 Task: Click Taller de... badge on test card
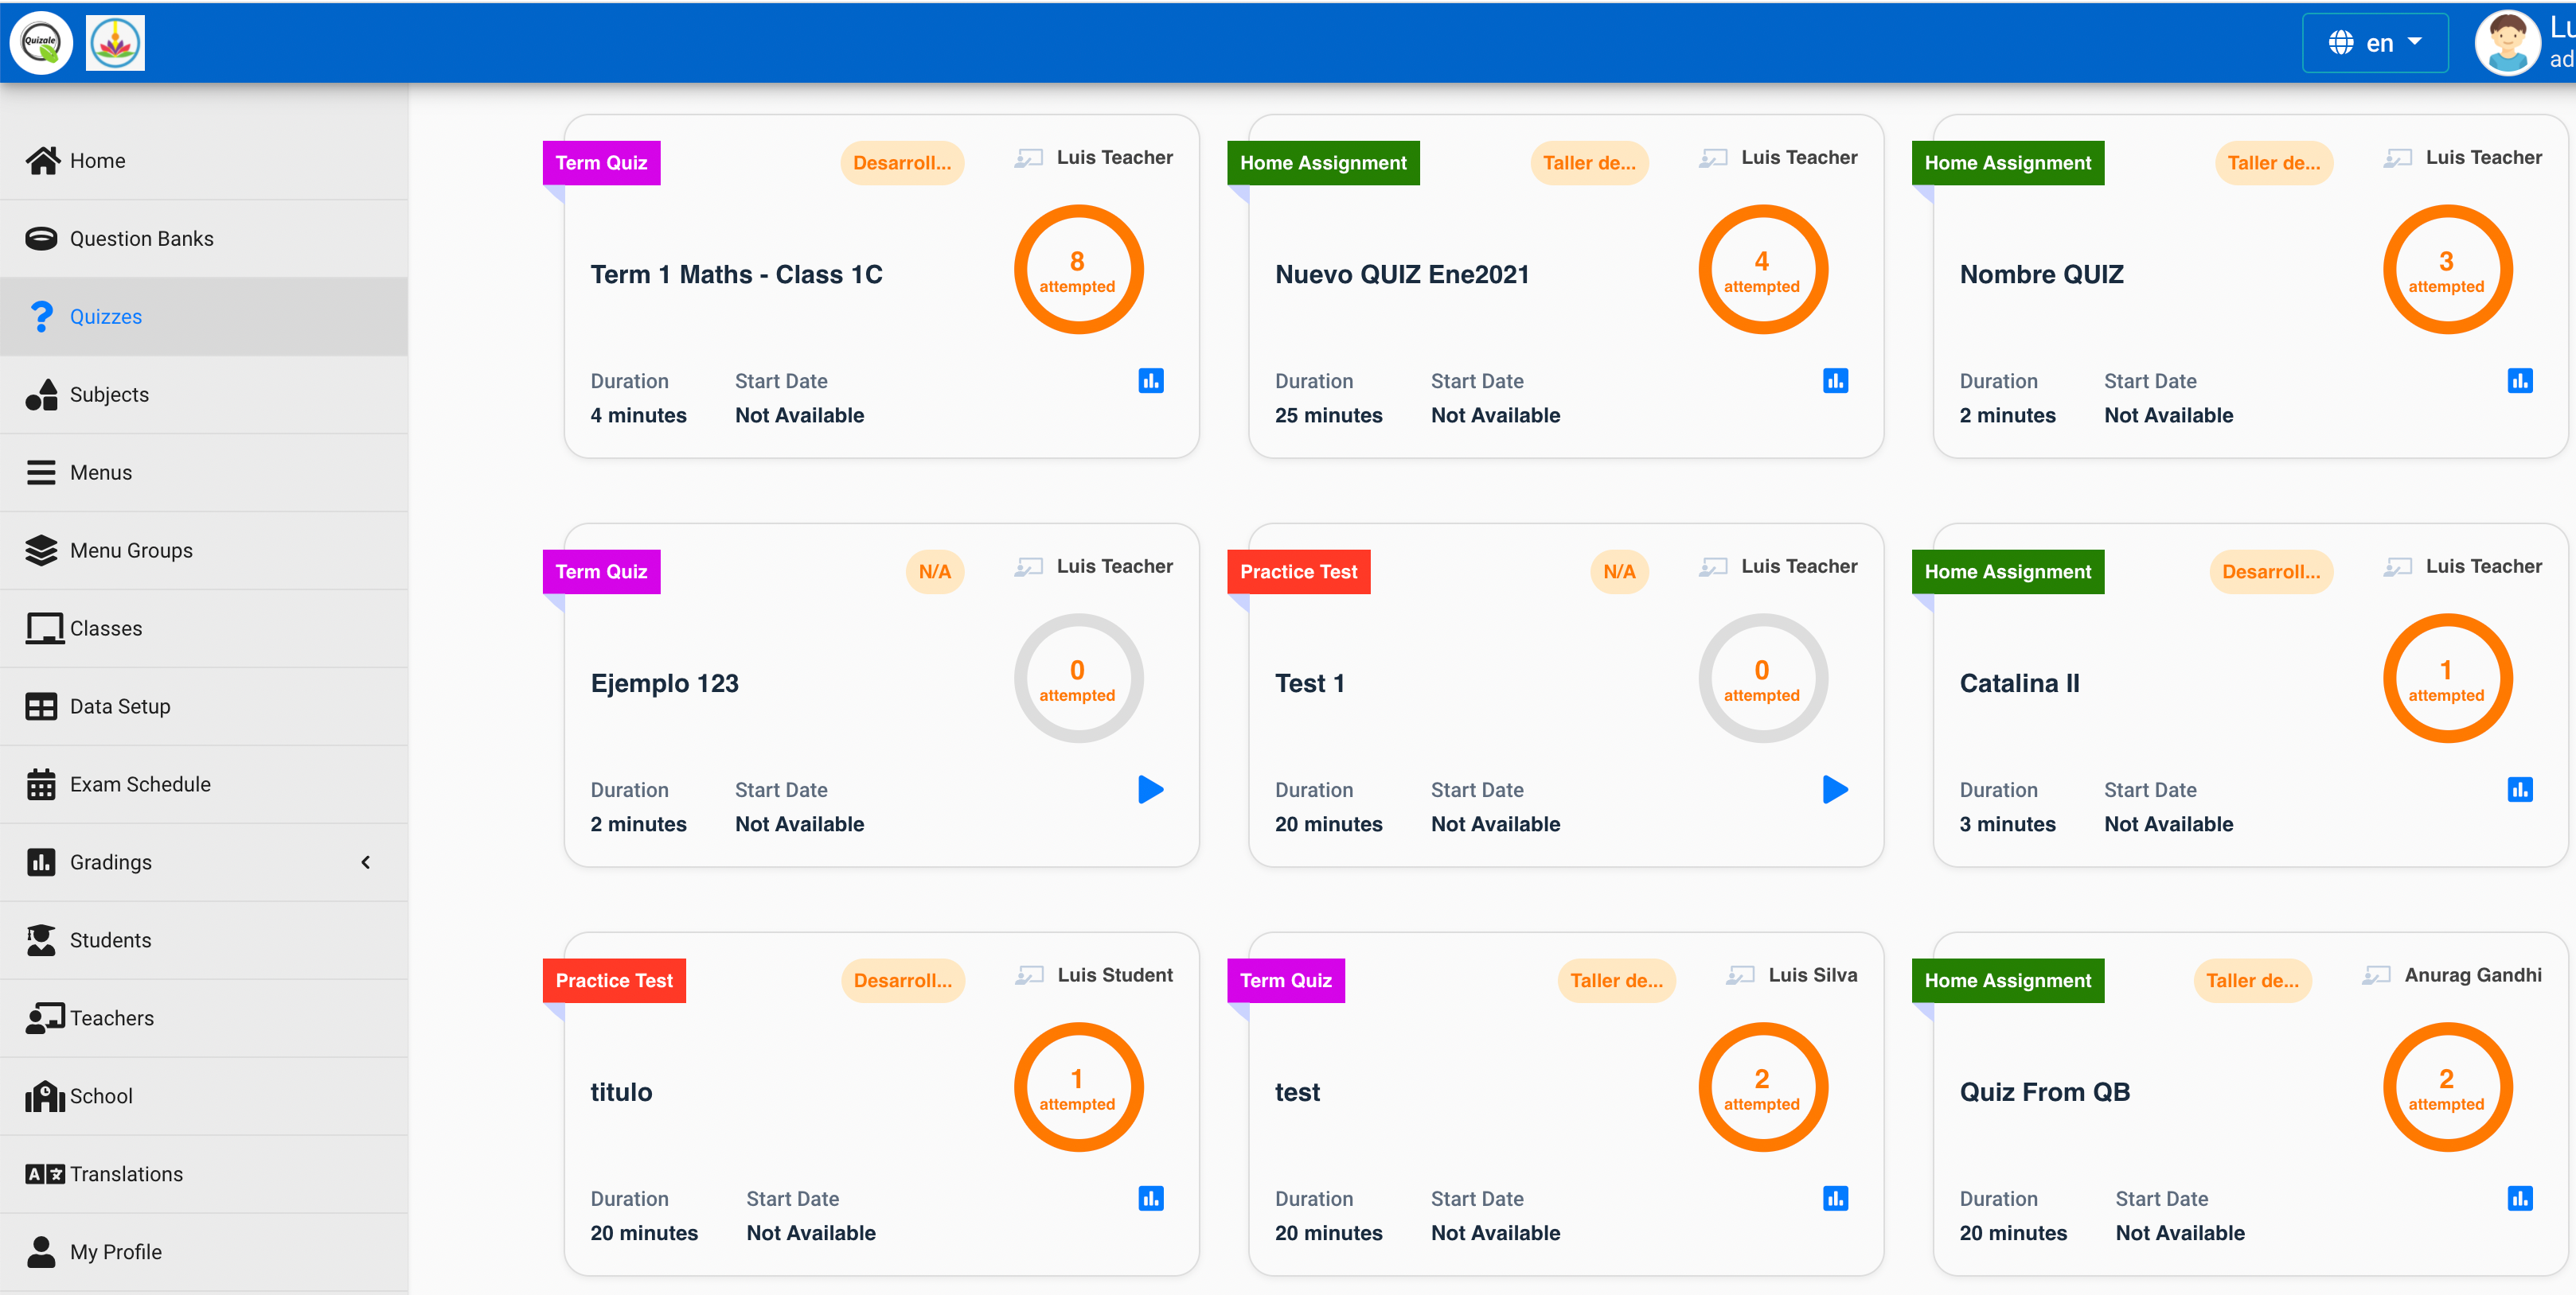click(1616, 980)
